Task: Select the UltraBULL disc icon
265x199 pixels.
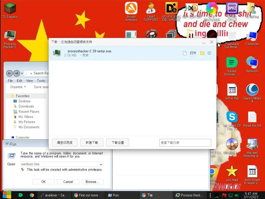Action: [232, 146]
